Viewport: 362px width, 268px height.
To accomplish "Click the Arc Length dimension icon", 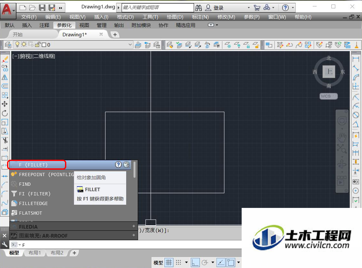I will (356, 77).
